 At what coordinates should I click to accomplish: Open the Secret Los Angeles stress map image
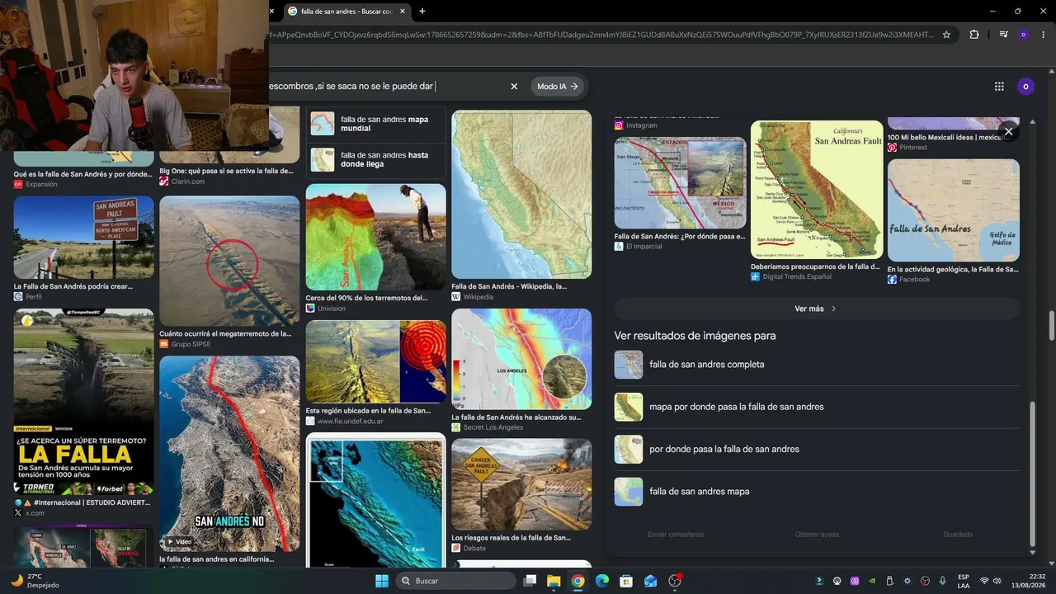point(521,359)
